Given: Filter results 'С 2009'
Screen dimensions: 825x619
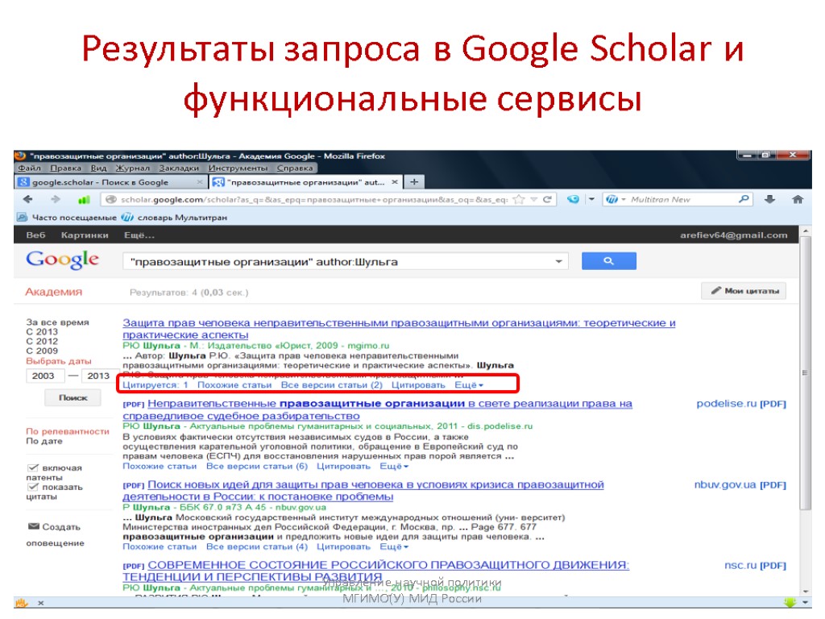Looking at the screenshot, I should [x=42, y=351].
